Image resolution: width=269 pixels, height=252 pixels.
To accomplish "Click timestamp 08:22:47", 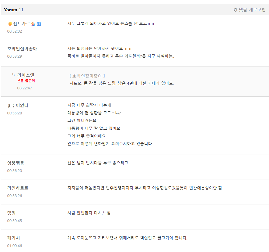I will click(25, 88).
